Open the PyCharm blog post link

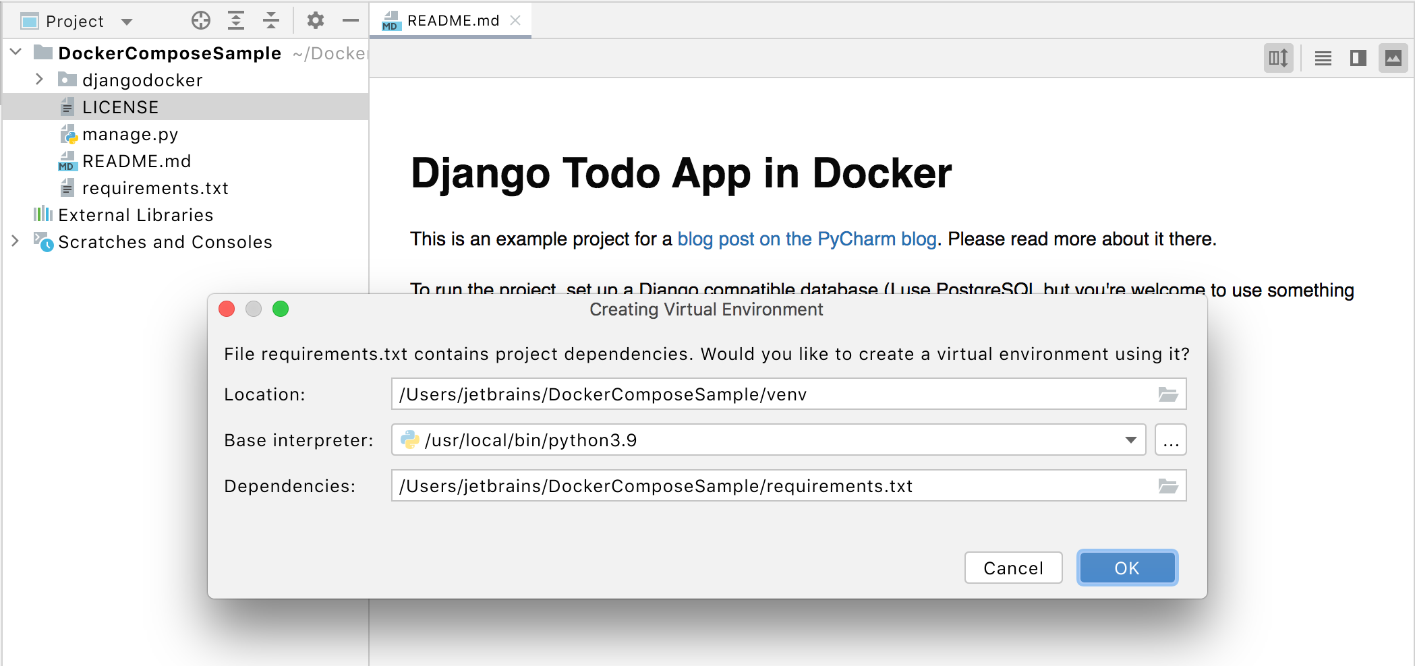[x=807, y=239]
